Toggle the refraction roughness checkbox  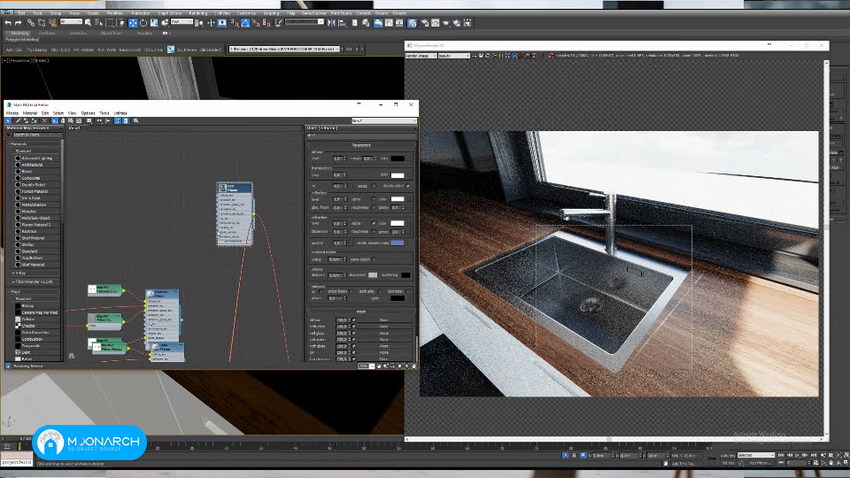[374, 231]
